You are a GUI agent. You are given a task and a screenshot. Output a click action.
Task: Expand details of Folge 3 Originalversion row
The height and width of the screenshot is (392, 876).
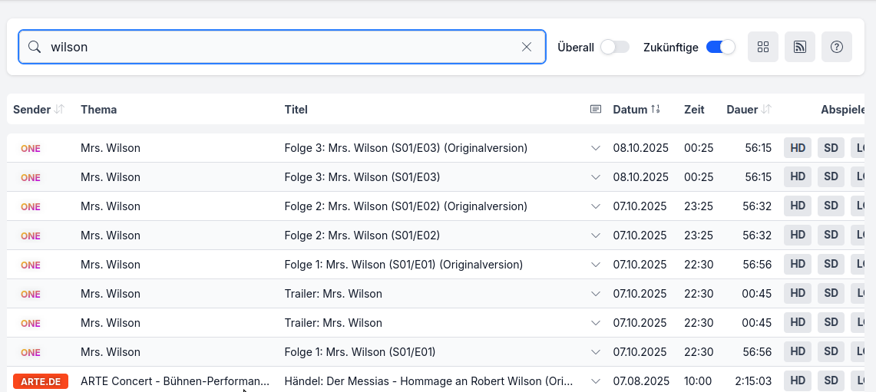pyautogui.click(x=596, y=148)
